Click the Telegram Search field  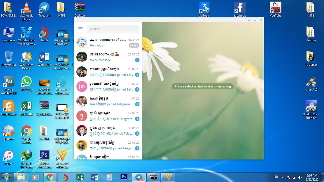point(113,29)
